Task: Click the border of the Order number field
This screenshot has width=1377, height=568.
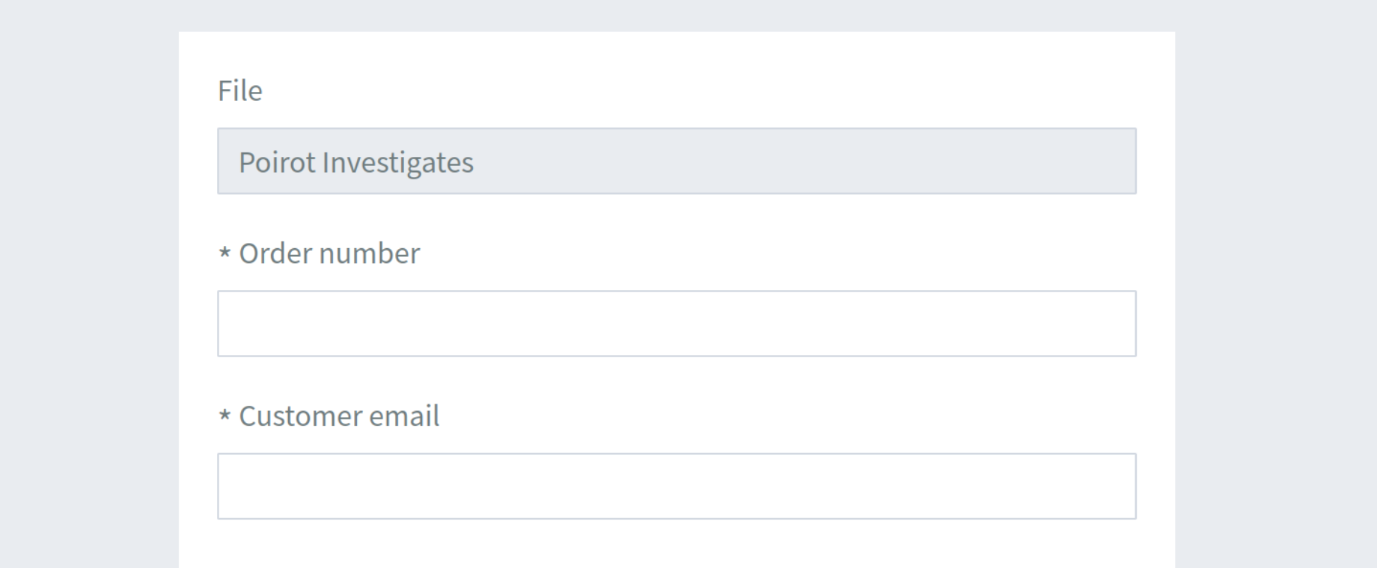Action: click(x=677, y=291)
